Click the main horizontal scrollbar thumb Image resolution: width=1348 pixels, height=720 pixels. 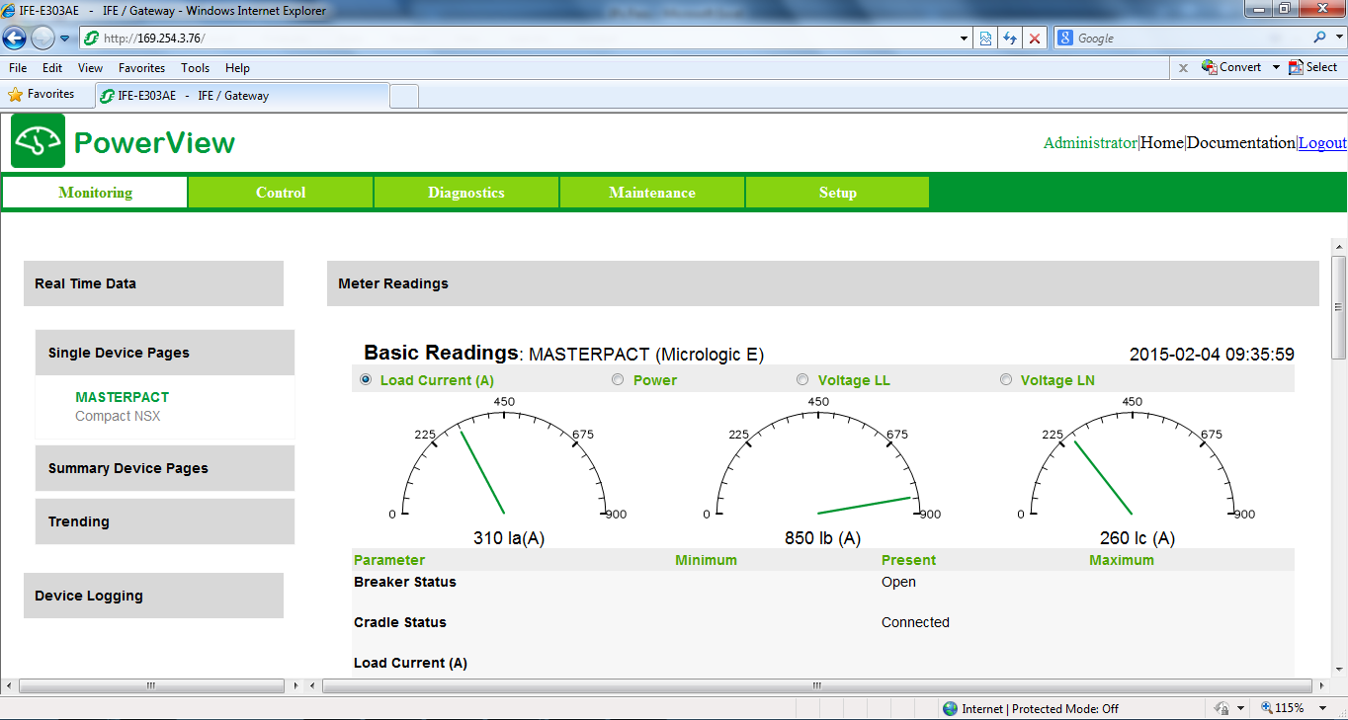point(815,685)
